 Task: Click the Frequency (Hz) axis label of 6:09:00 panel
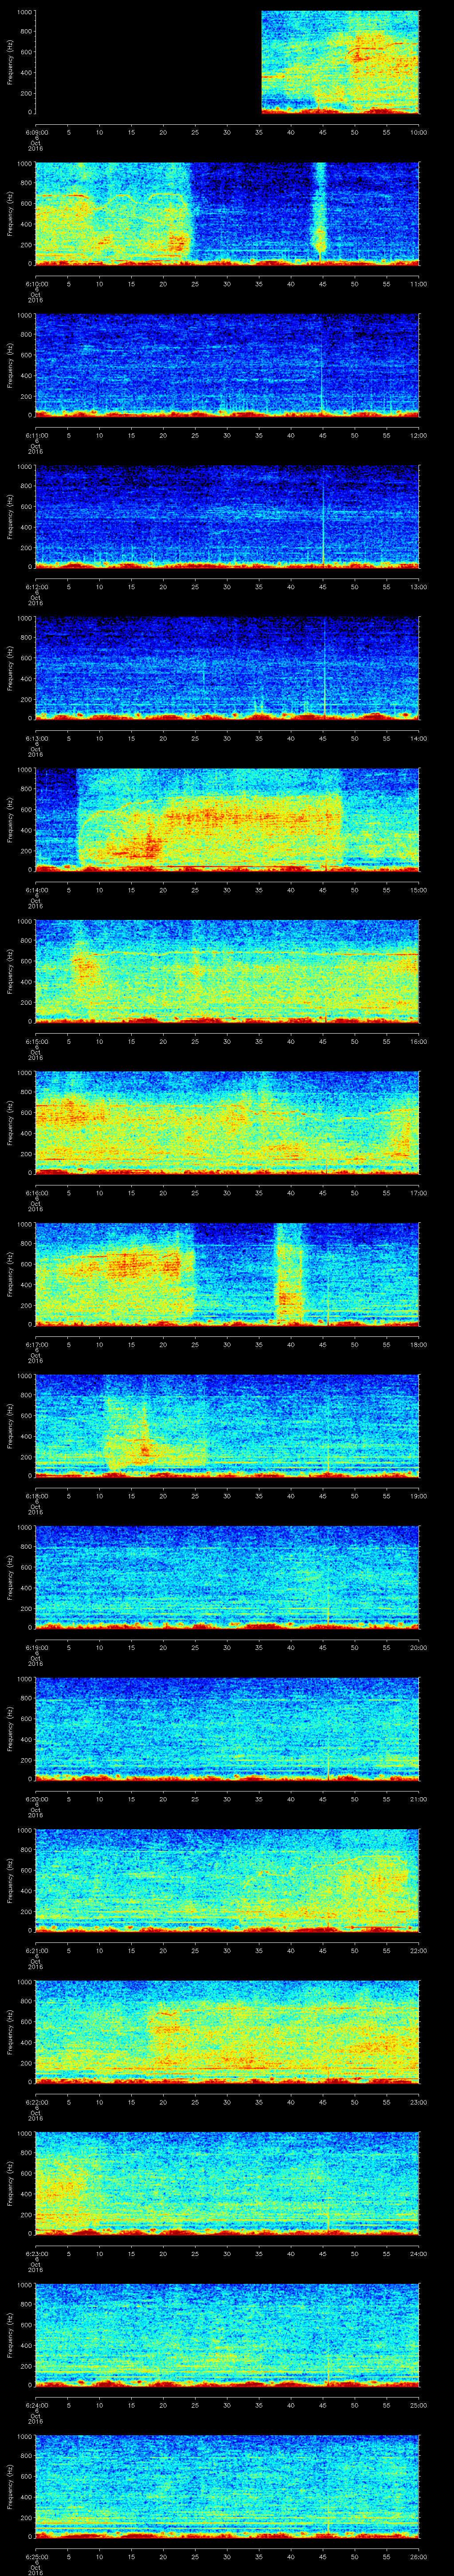[10, 62]
